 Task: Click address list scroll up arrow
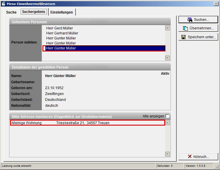(x=167, y=123)
